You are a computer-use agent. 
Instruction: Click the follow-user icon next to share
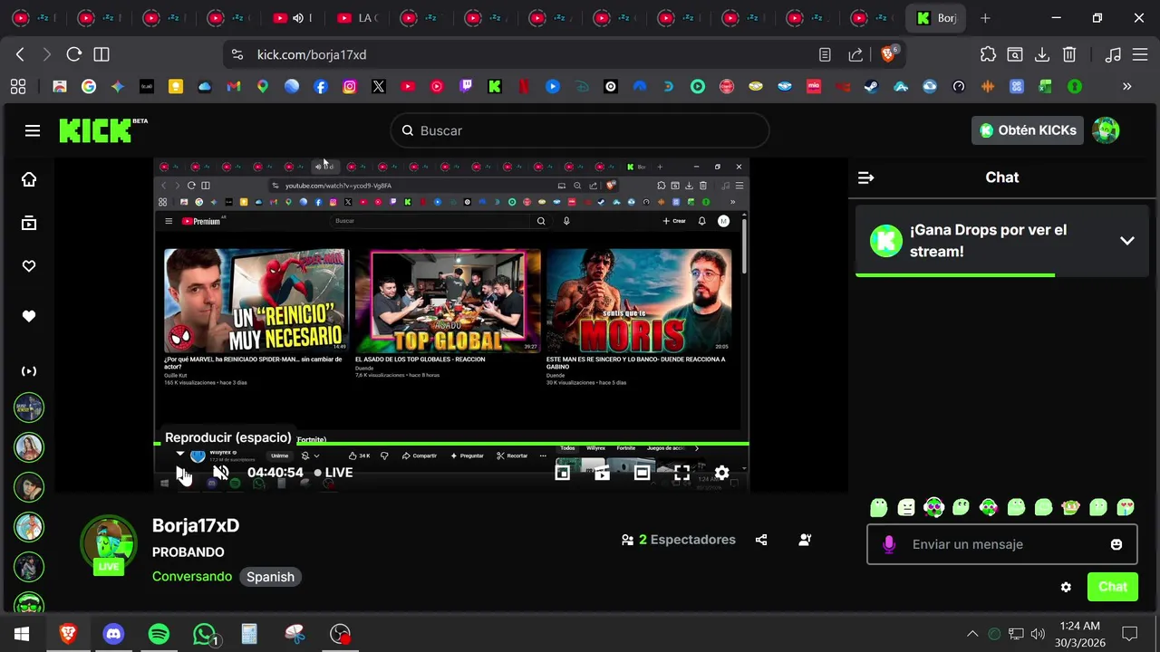pos(805,540)
